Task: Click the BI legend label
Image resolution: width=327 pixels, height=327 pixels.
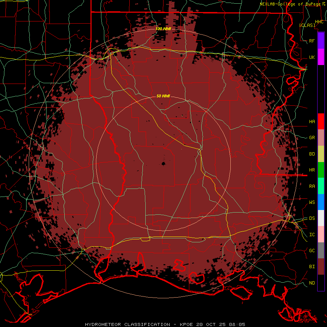Action: 312,267
